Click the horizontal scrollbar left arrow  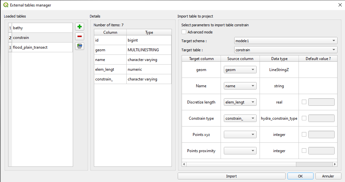184,164
